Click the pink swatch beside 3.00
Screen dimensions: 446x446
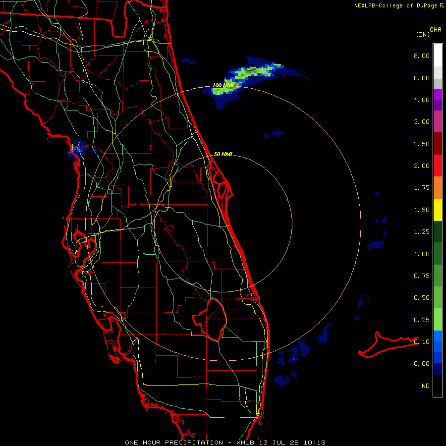point(438,121)
